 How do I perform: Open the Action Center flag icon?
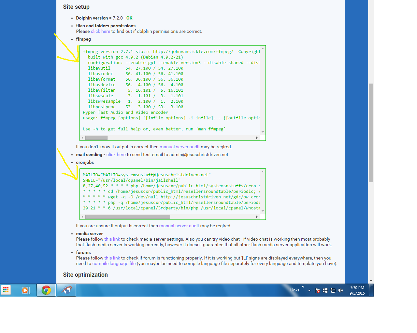(x=317, y=290)
